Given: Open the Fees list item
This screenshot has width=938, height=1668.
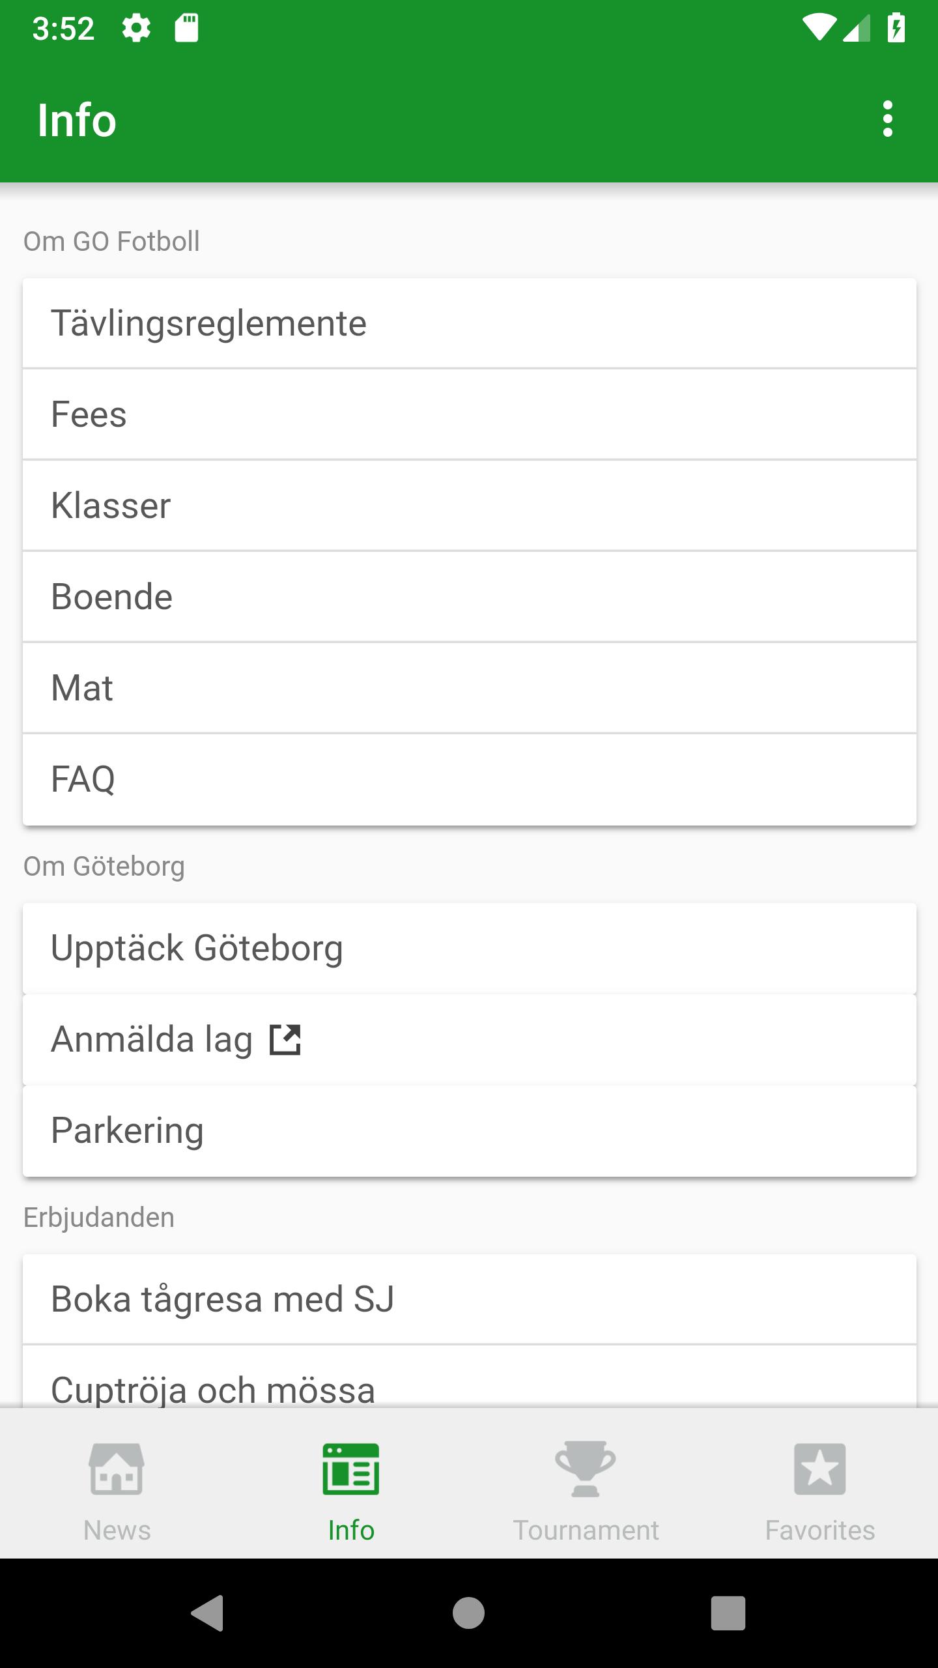Looking at the screenshot, I should (470, 415).
